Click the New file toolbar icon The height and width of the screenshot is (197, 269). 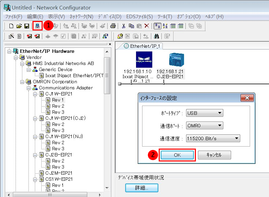[11, 26]
